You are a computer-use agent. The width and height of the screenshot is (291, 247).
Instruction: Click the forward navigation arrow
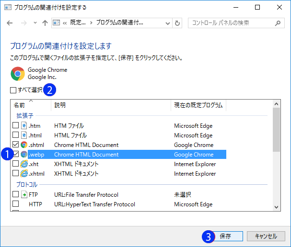click(24, 23)
